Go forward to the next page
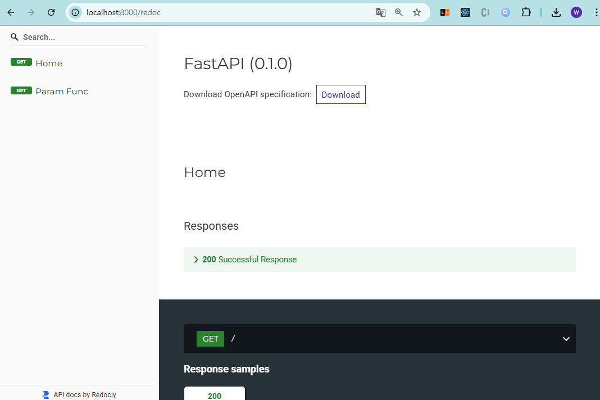Viewport: 600px width, 400px height. point(30,12)
